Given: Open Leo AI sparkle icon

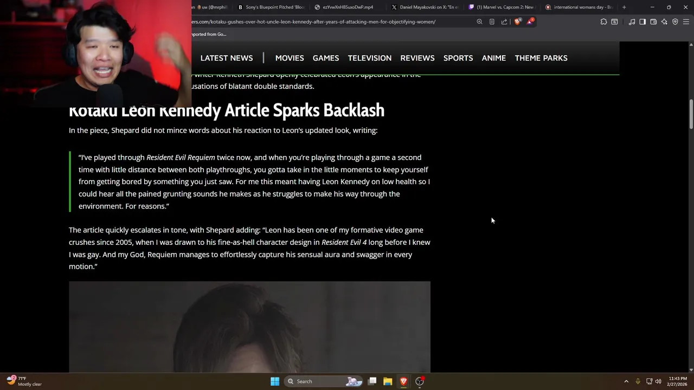Looking at the screenshot, I should 664,22.
